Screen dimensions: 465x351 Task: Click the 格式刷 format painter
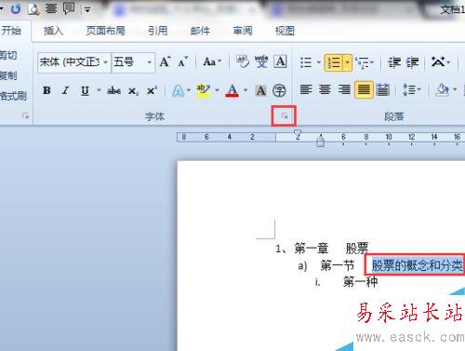(13, 96)
